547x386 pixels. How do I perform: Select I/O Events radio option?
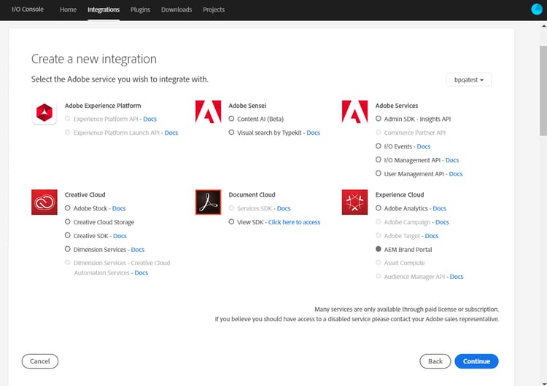[x=379, y=146]
